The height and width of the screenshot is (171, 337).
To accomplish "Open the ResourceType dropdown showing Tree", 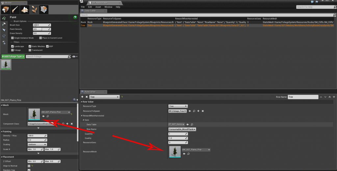I will click(178, 106).
